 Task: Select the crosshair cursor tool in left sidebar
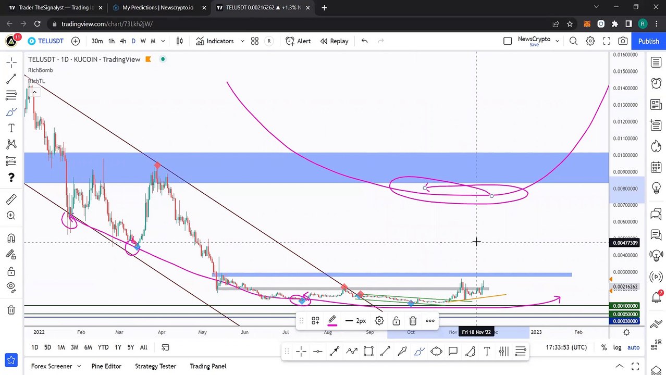[x=11, y=63]
